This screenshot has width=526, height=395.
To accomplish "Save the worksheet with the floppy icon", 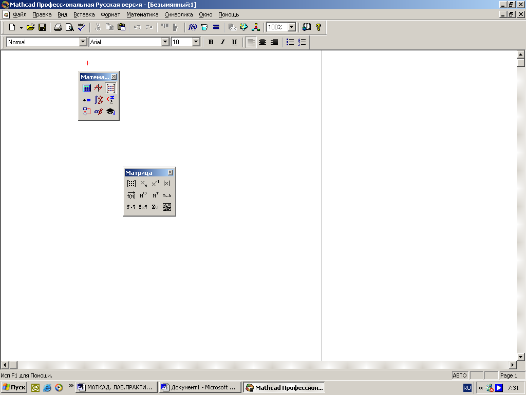I will click(x=42, y=27).
